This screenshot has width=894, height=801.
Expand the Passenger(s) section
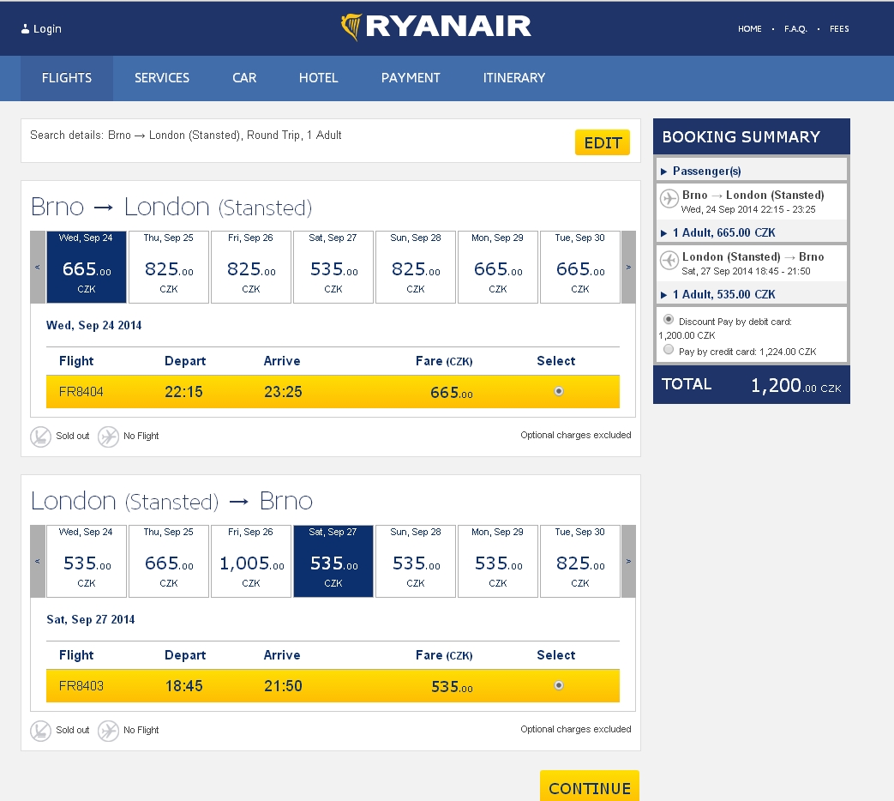752,171
